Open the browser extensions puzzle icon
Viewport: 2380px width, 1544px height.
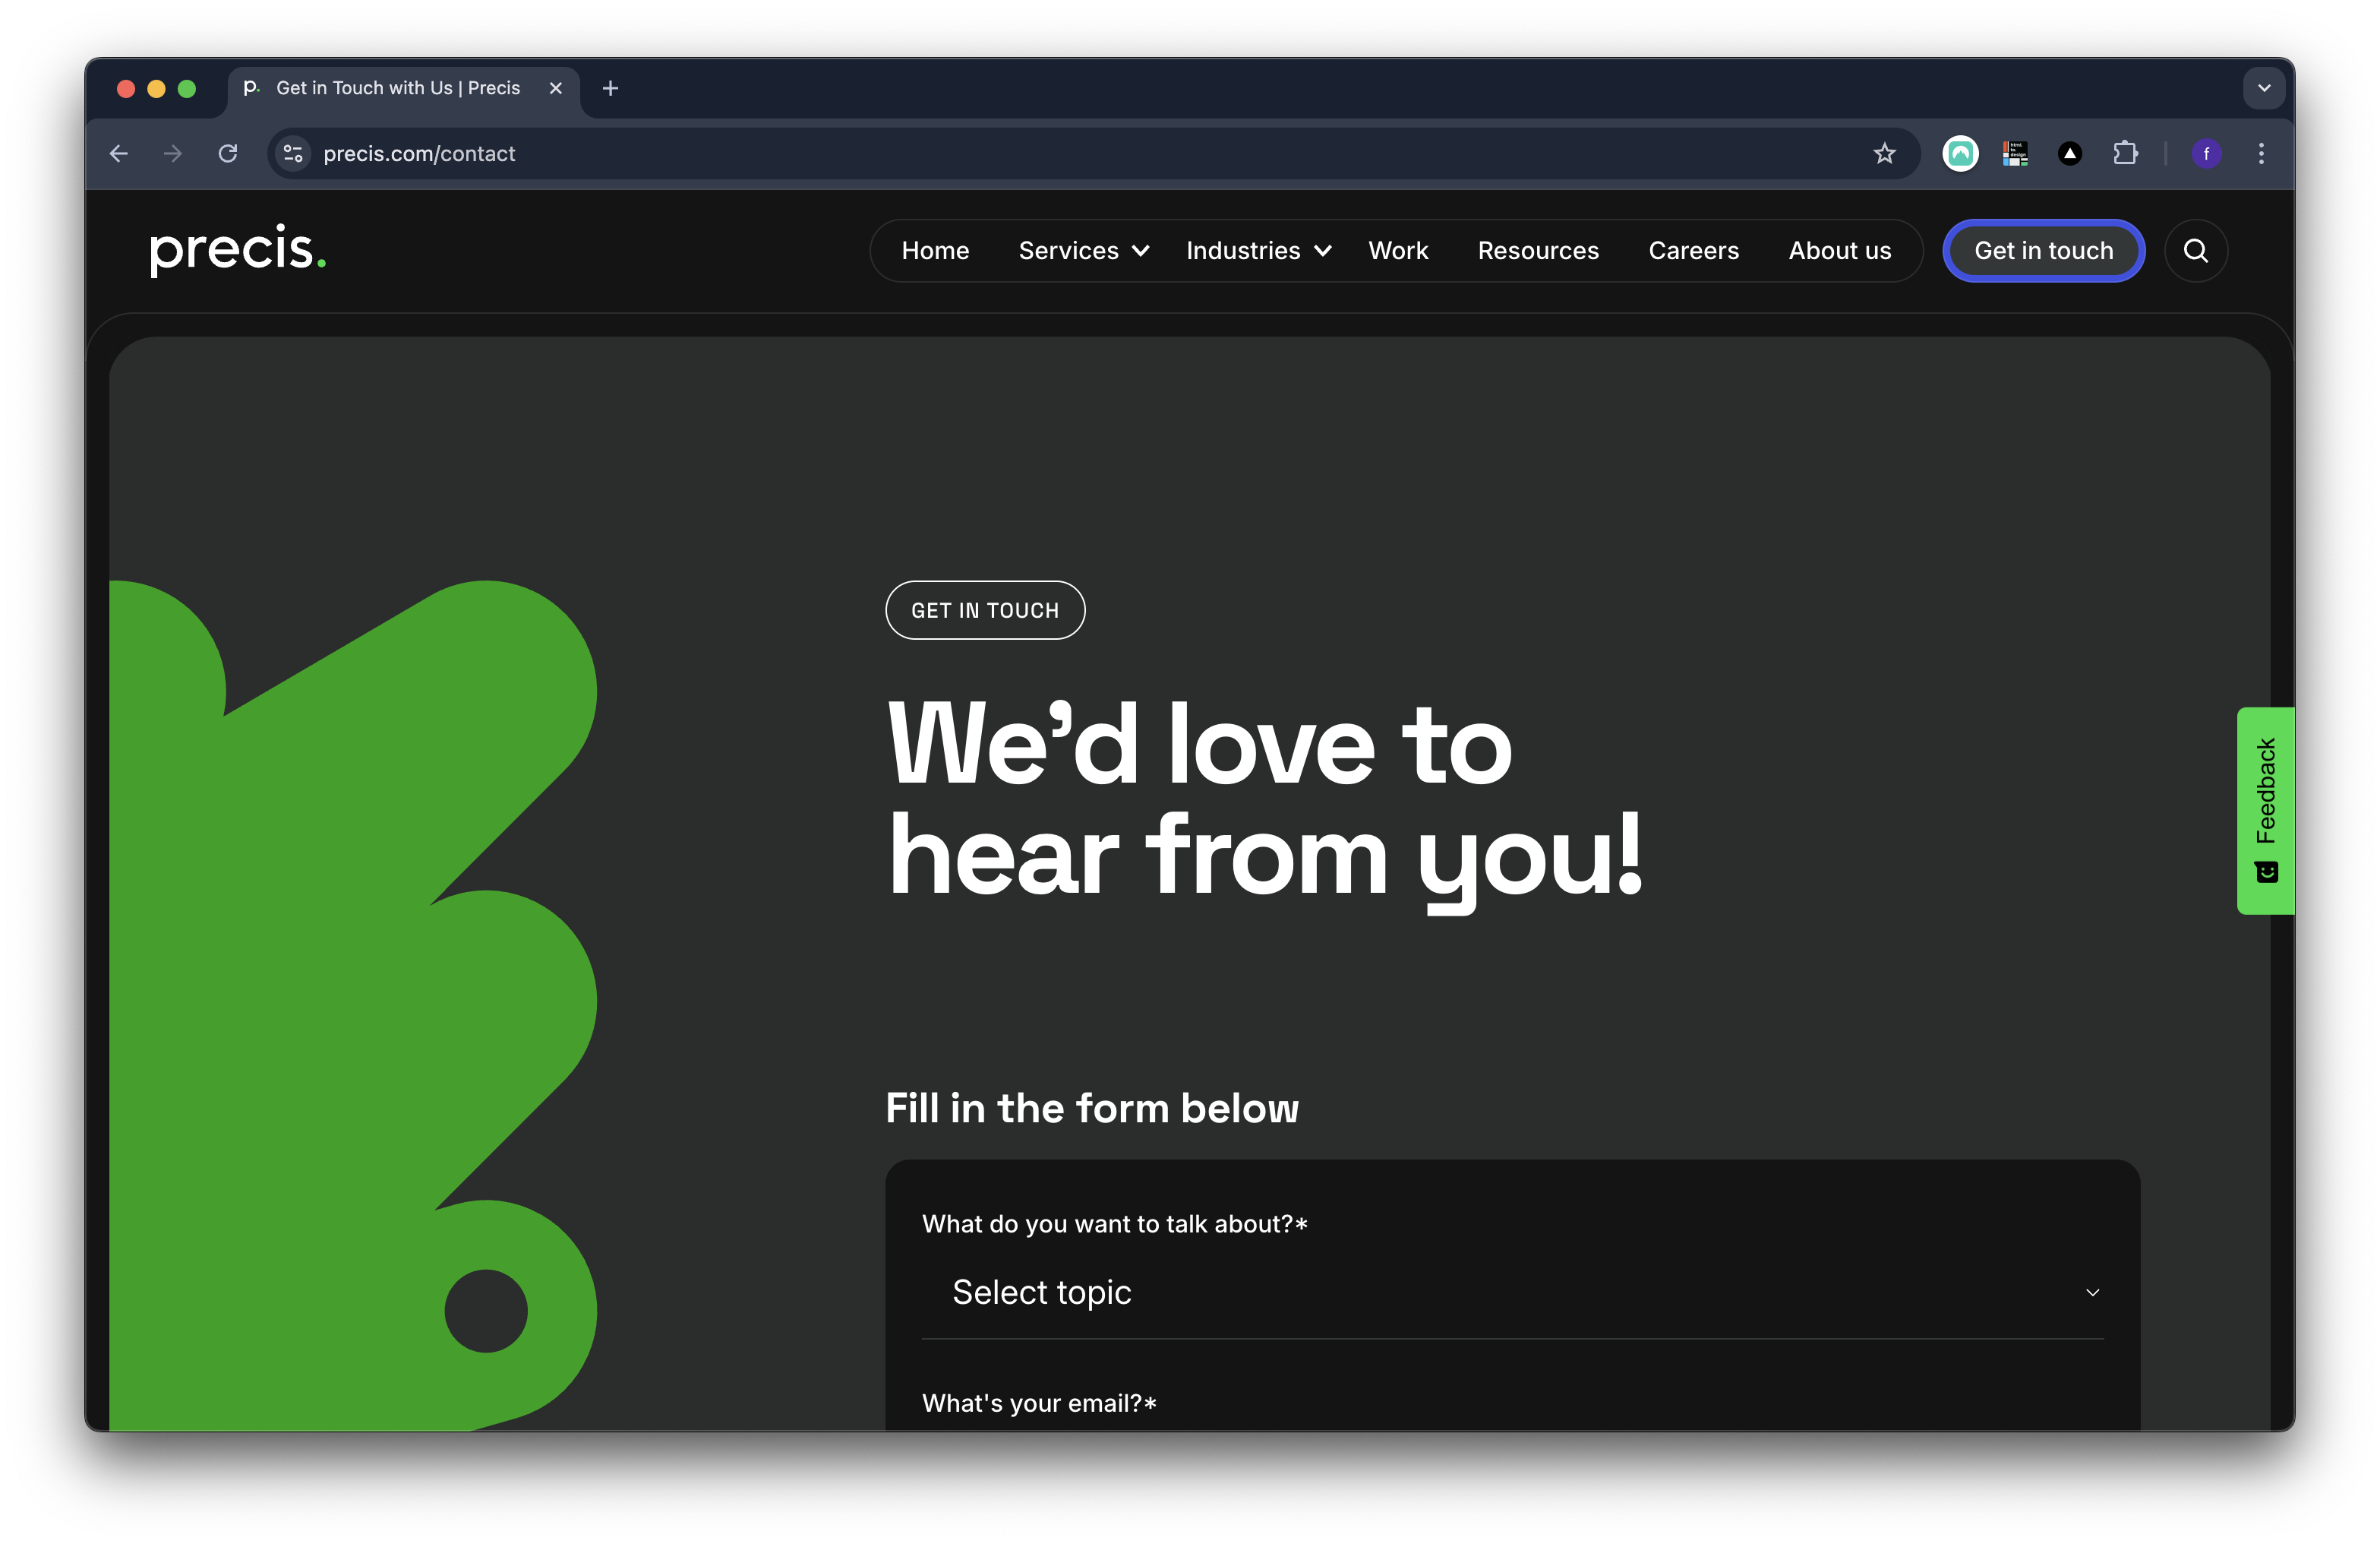[x=2125, y=153]
